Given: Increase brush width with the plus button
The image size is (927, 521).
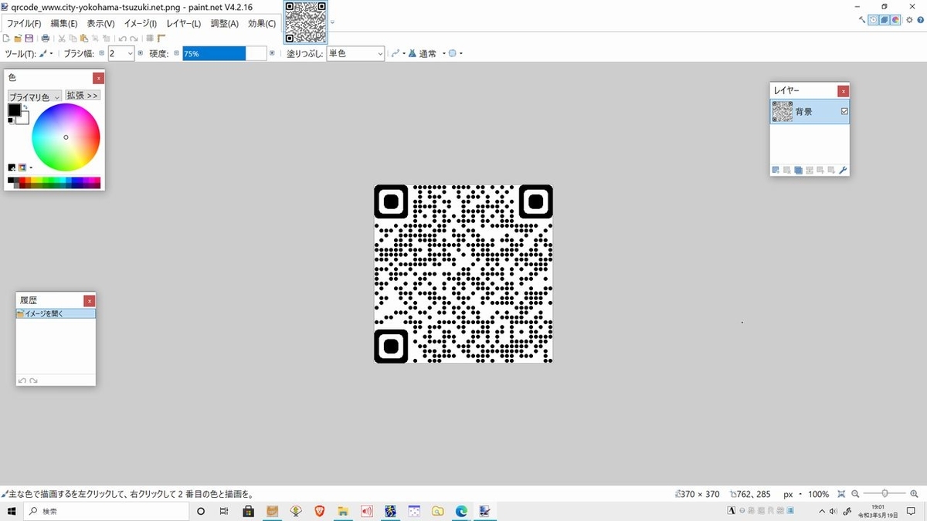Looking at the screenshot, I should click(x=141, y=53).
